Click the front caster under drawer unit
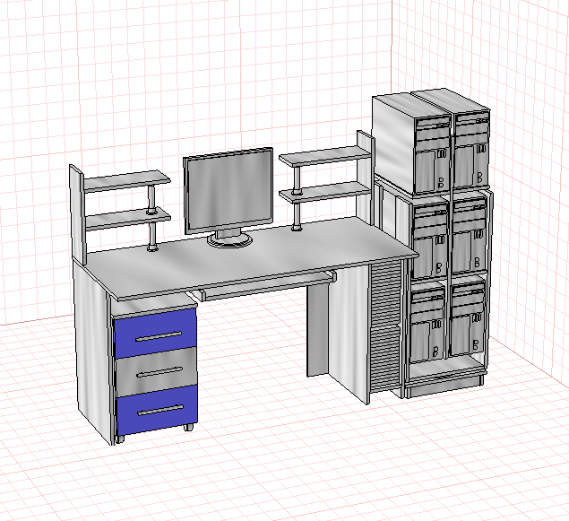The height and width of the screenshot is (521, 569). pyautogui.click(x=188, y=427)
